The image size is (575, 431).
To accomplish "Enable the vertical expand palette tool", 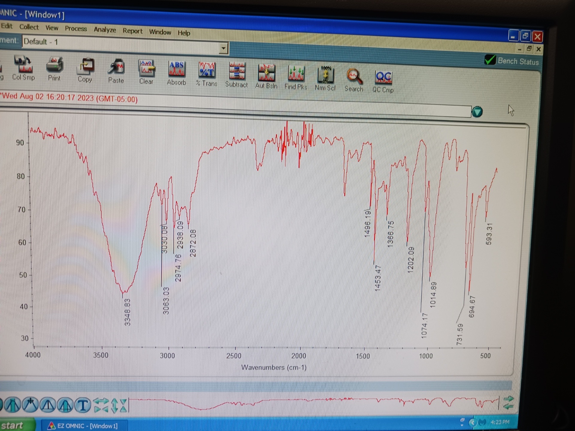I will (115, 405).
